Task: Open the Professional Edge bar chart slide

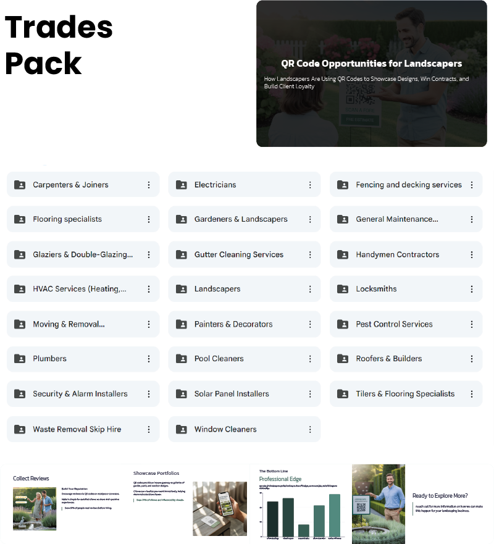Action: [299, 503]
